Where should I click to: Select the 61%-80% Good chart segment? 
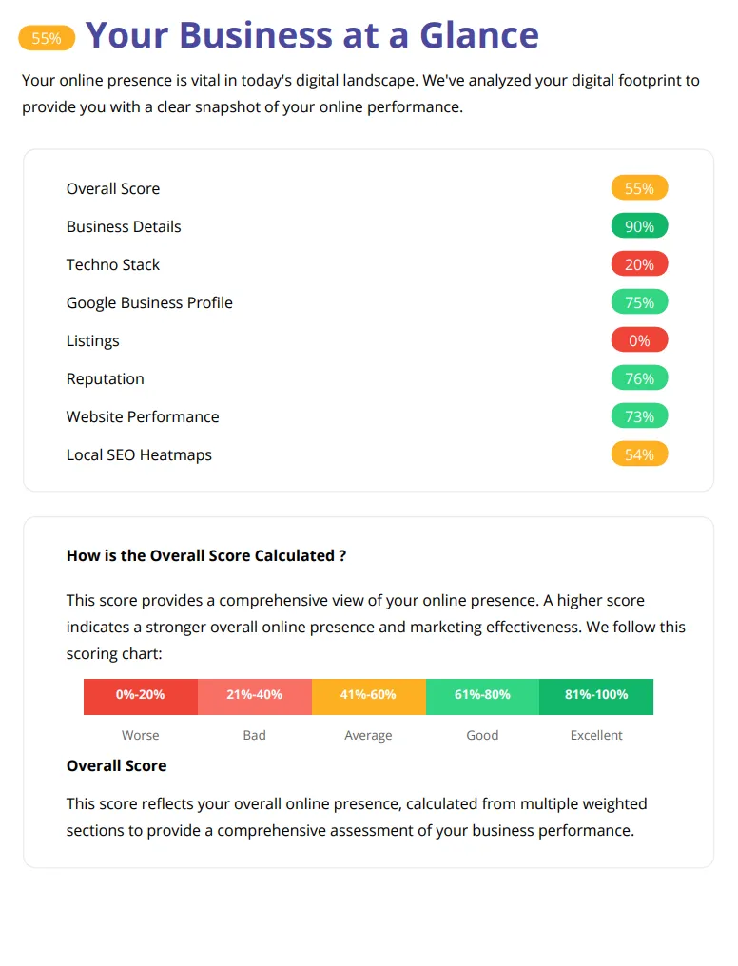(x=482, y=697)
